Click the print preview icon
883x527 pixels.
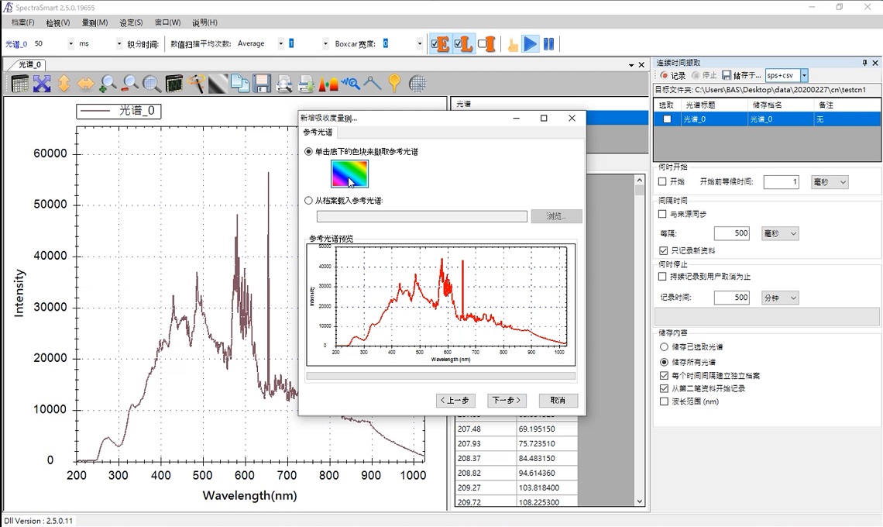tap(283, 84)
